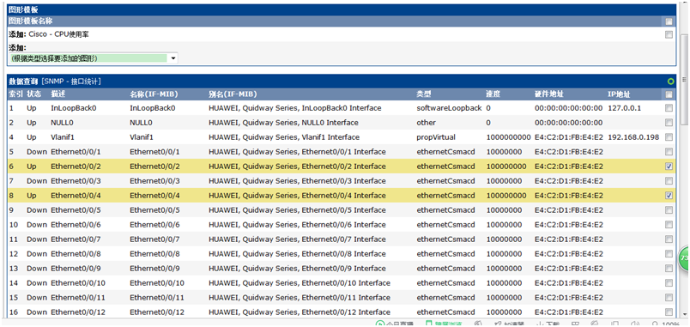
Task: Uncheck the Ethernet0/0/2 row checkbox
Action: (669, 167)
